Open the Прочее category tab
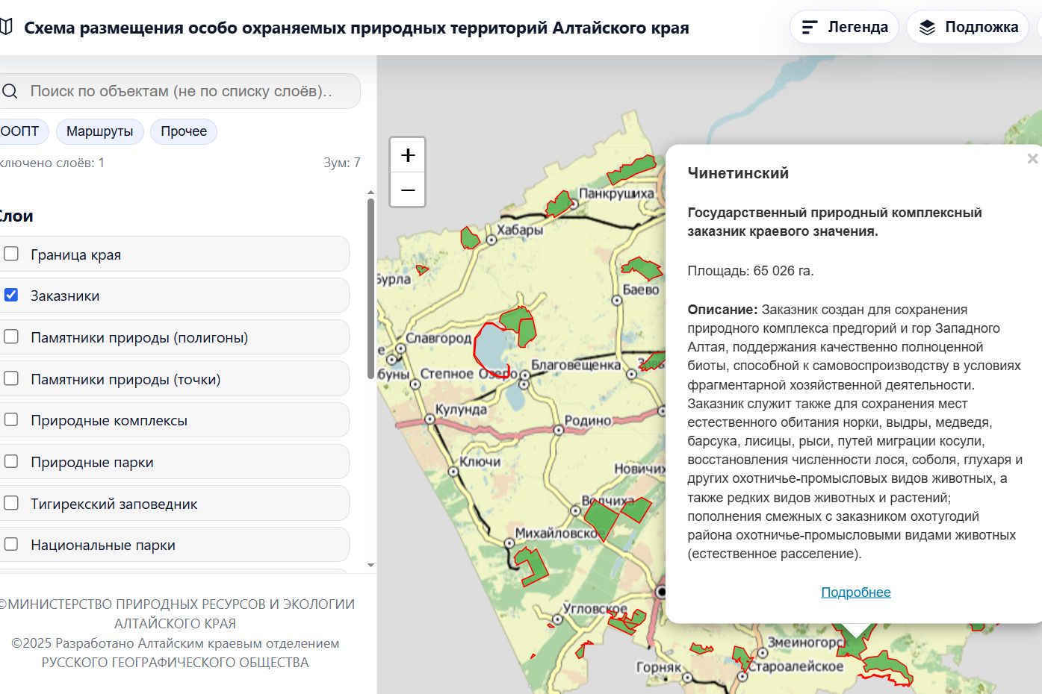 (183, 131)
